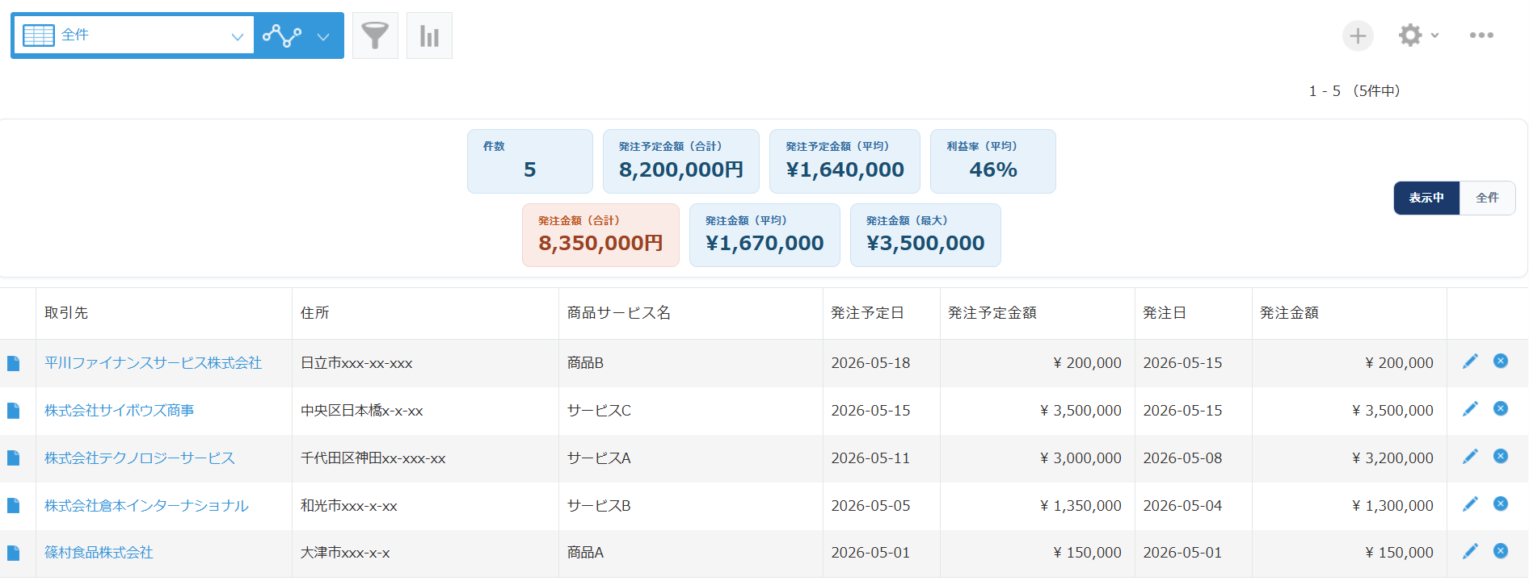Select the 発注予定金額(平均) ¥1,640,000 card

tap(845, 161)
